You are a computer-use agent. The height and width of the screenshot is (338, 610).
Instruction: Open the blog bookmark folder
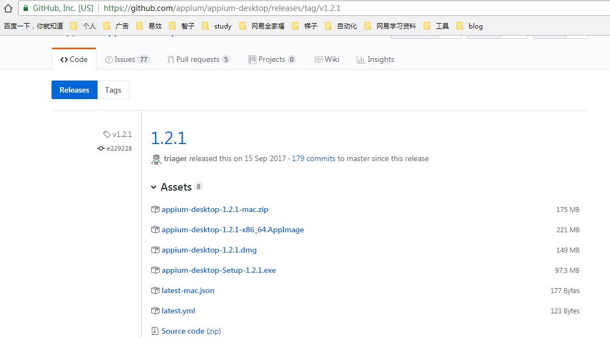(470, 26)
